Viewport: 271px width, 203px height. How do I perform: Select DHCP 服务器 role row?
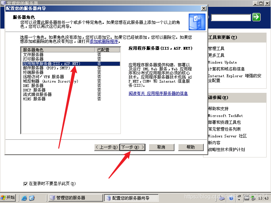tap(71, 90)
